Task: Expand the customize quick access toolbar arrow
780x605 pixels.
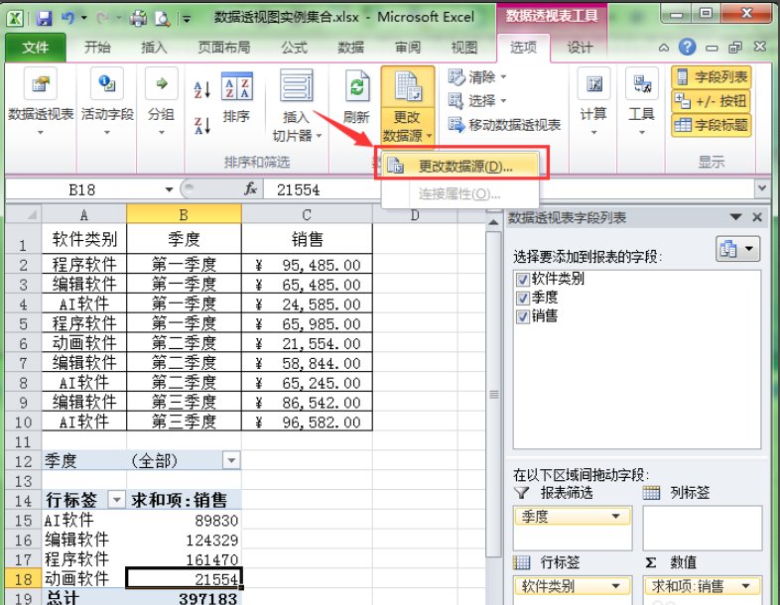Action: 187,20
